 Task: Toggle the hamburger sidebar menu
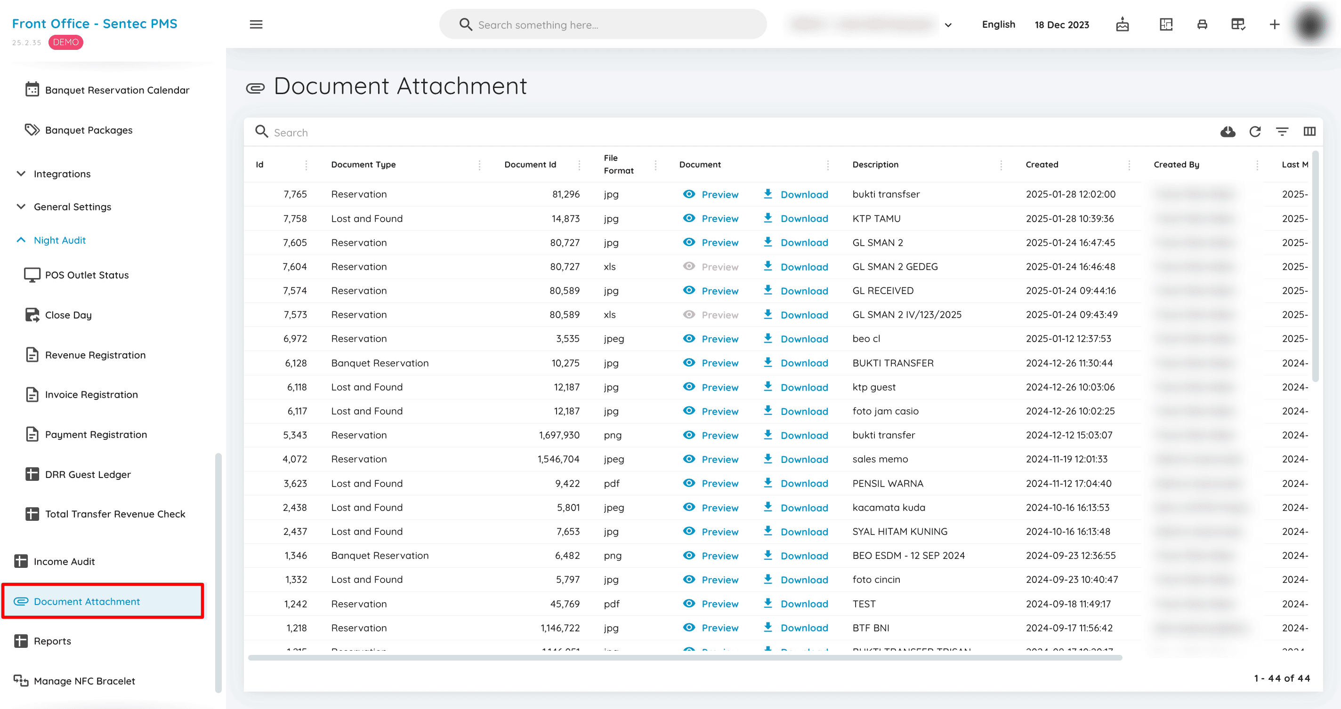point(256,24)
